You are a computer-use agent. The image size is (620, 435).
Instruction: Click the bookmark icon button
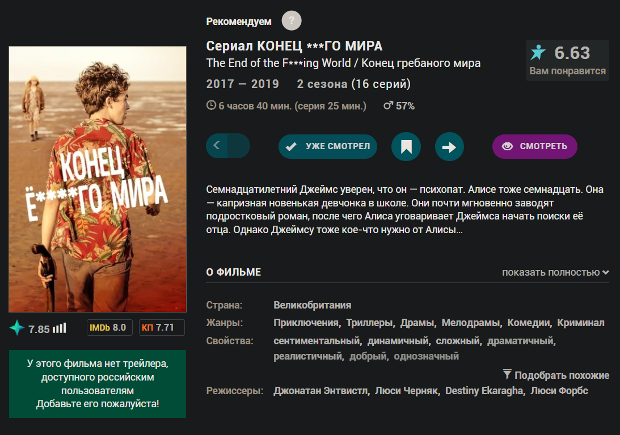406,147
